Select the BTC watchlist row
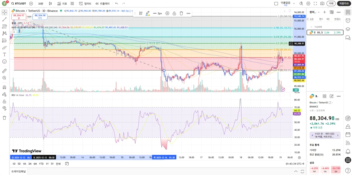This screenshot has height=175, width=352. click(x=325, y=32)
